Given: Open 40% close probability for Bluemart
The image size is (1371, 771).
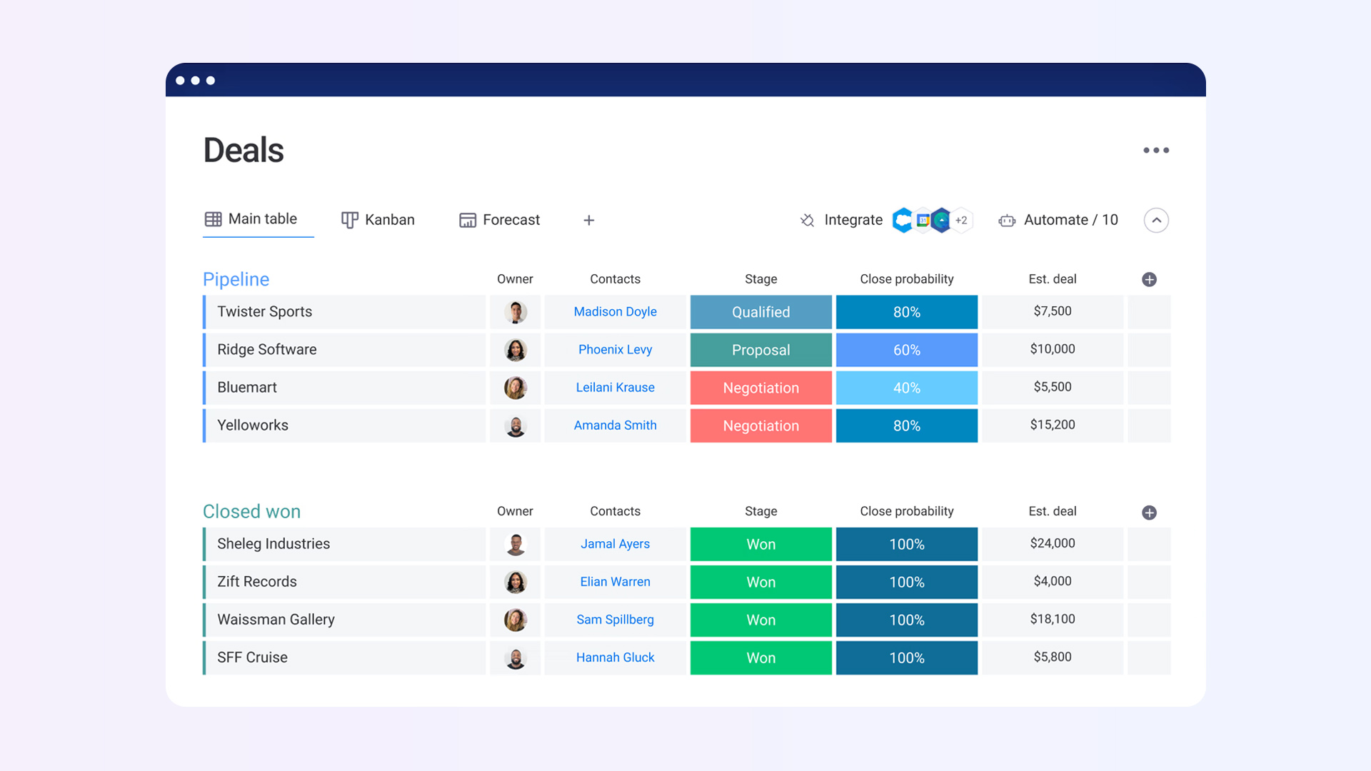Looking at the screenshot, I should [907, 388].
